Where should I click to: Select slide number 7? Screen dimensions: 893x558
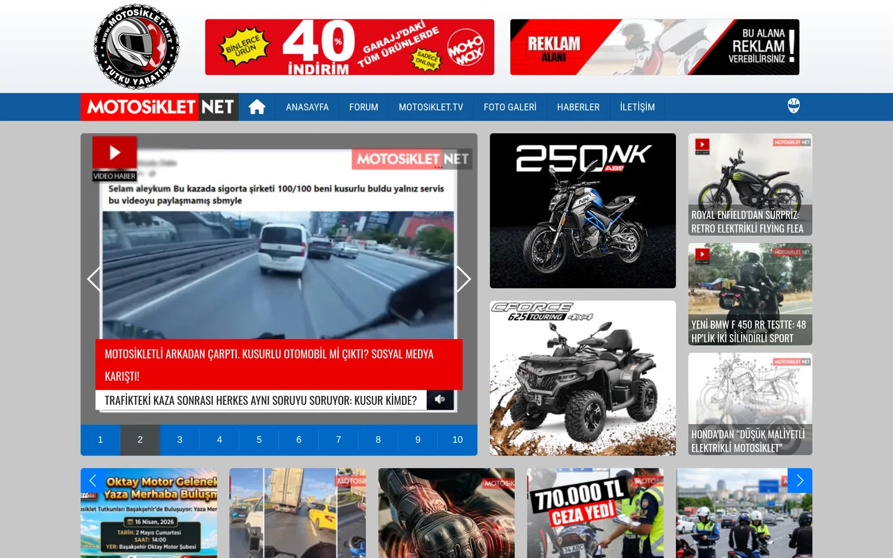[339, 440]
